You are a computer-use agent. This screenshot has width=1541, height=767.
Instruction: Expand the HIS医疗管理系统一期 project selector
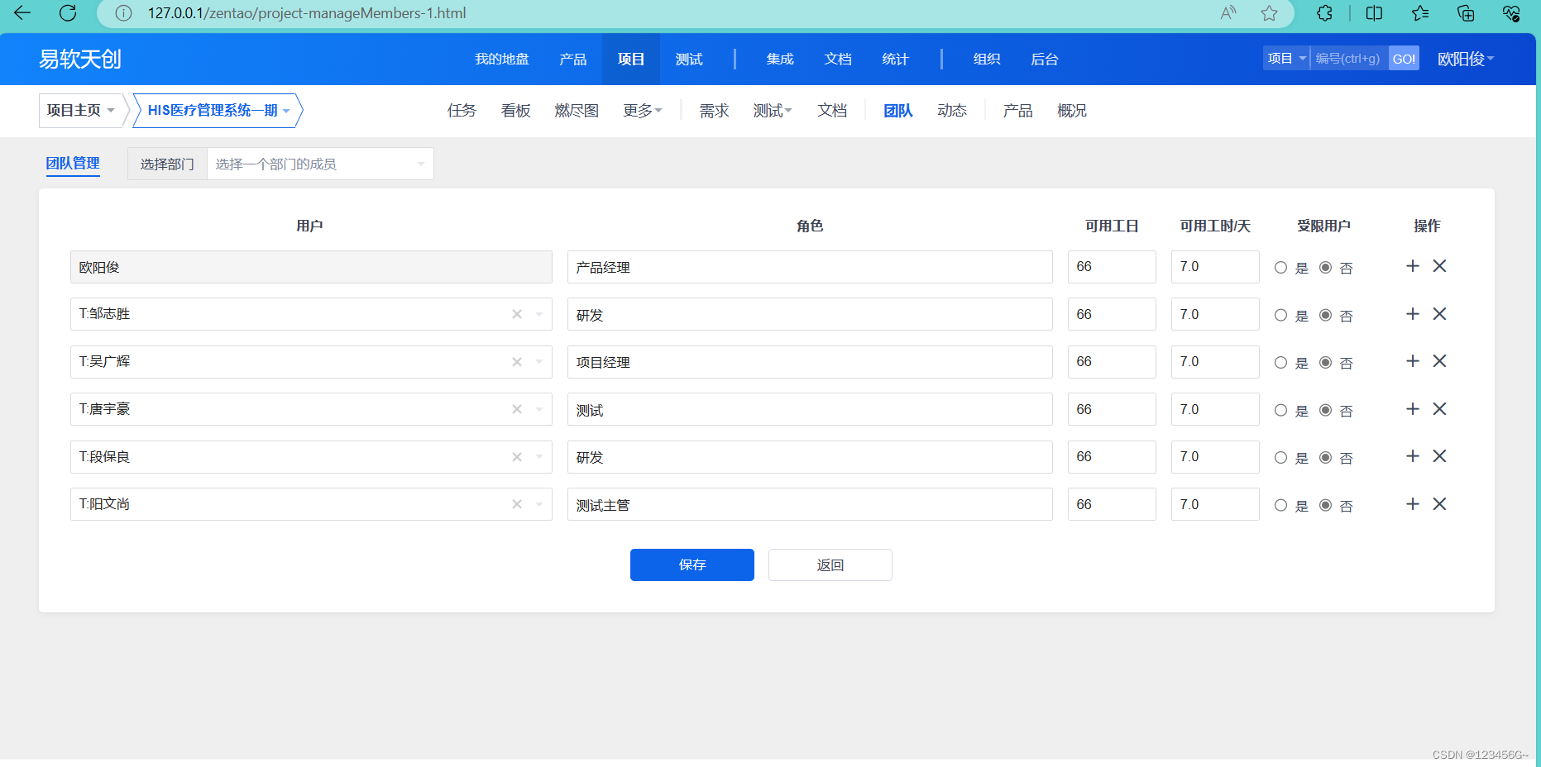pos(218,110)
